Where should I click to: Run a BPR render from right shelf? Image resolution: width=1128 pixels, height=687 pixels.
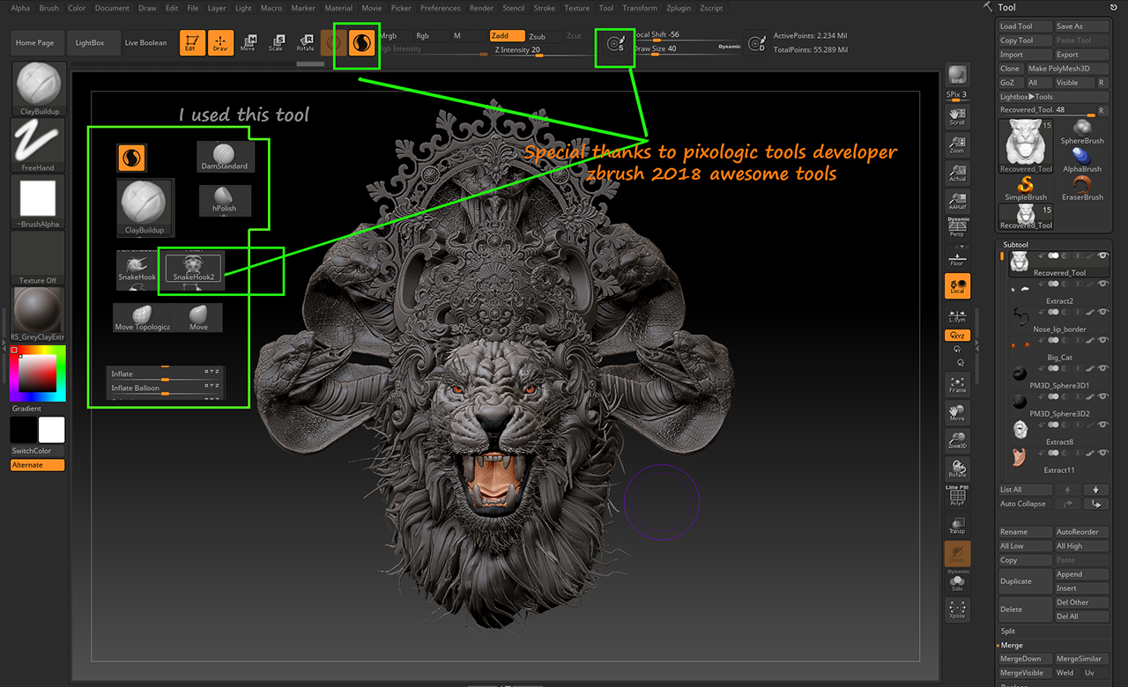[957, 75]
